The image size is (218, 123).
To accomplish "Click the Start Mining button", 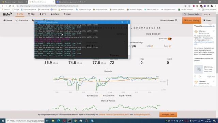I will [x=191, y=20].
